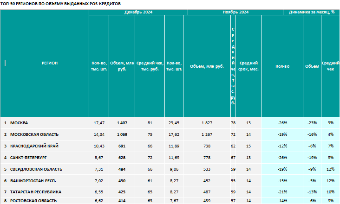Screen dimensions: 340x204
Task: Click Moscow November count 23,45
Action: pos(174,123)
